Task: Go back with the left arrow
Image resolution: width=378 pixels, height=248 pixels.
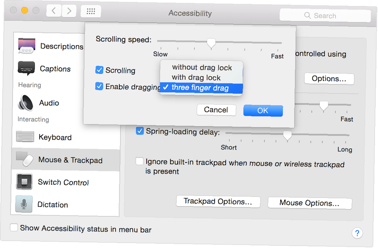Action: coord(54,11)
